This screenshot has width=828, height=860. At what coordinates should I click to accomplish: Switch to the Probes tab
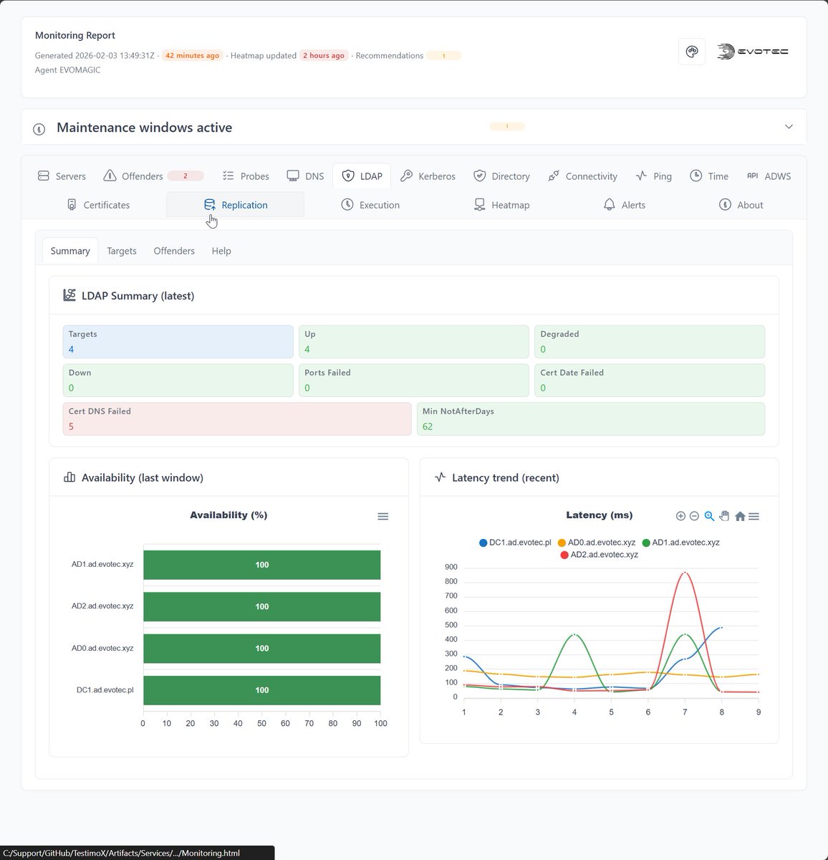246,176
